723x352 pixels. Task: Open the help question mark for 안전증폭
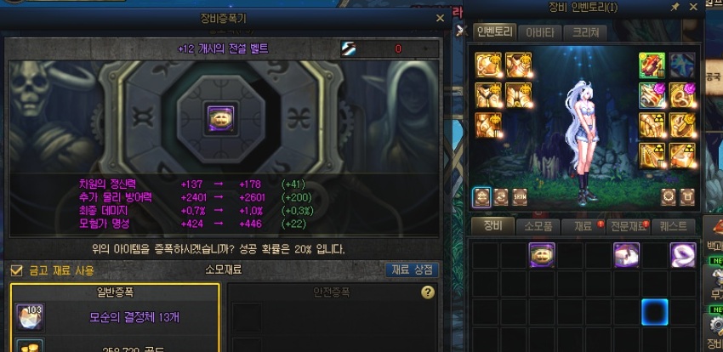pyautogui.click(x=428, y=292)
